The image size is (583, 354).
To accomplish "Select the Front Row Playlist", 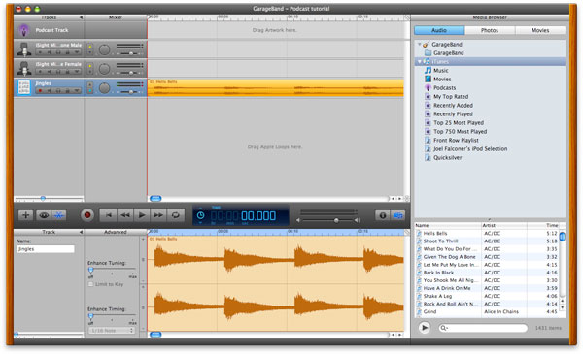I will coord(456,141).
